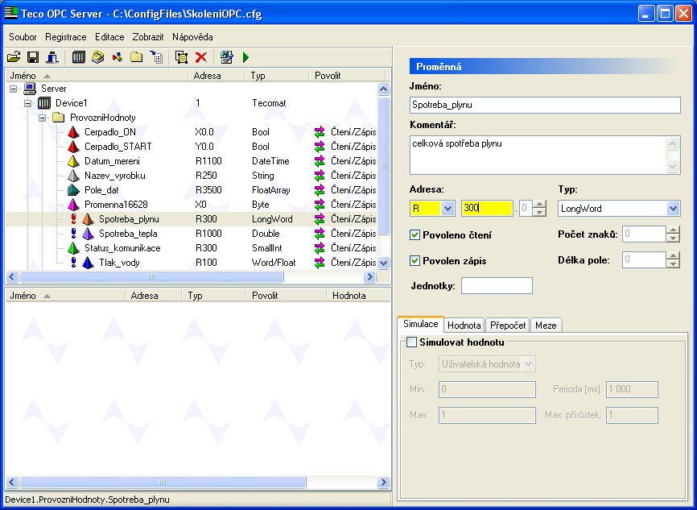This screenshot has width=697, height=510.
Task: Click the Typ column header in upper list
Action: pos(277,75)
